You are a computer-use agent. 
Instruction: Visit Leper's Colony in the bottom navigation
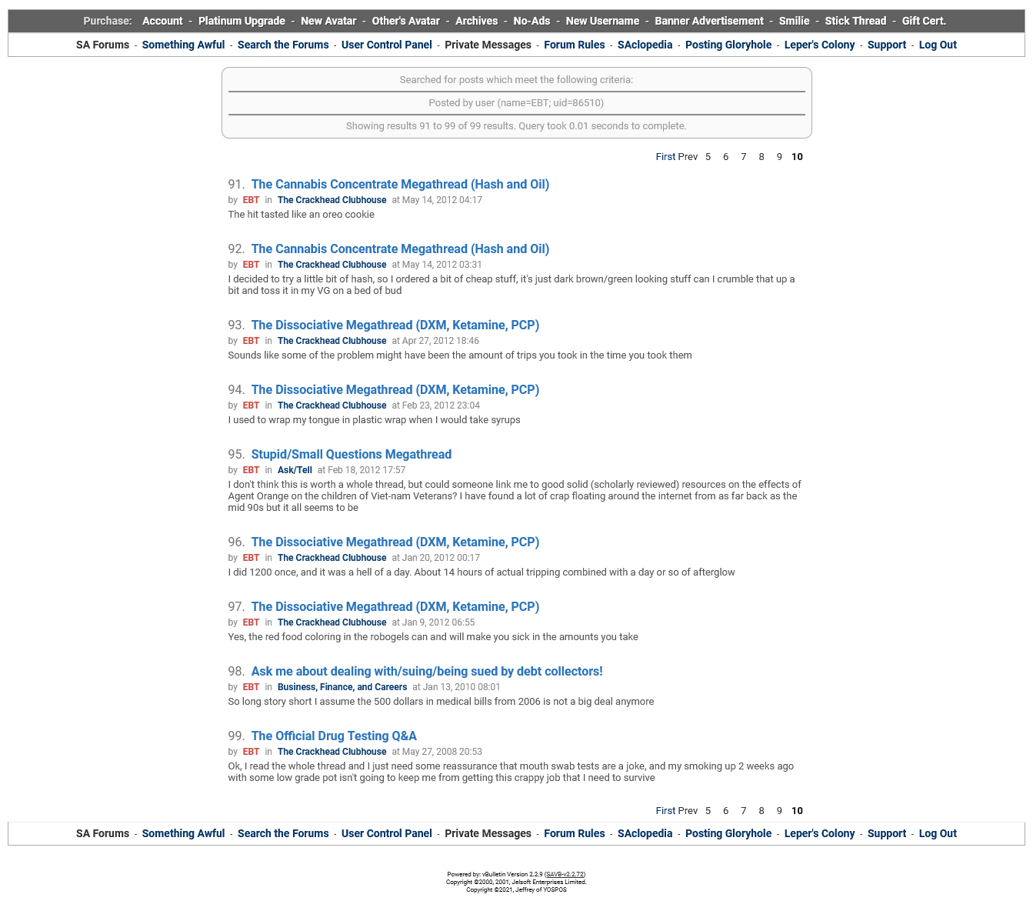point(819,833)
